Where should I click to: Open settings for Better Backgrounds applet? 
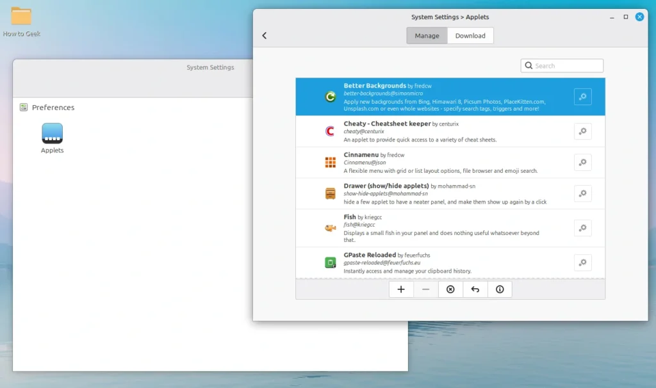582,97
